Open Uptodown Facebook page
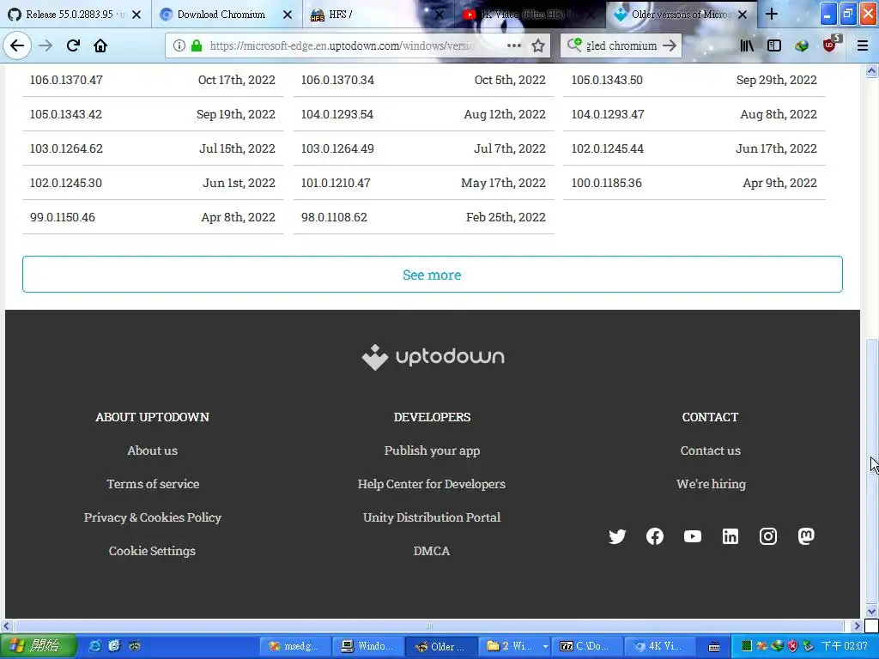 (655, 536)
